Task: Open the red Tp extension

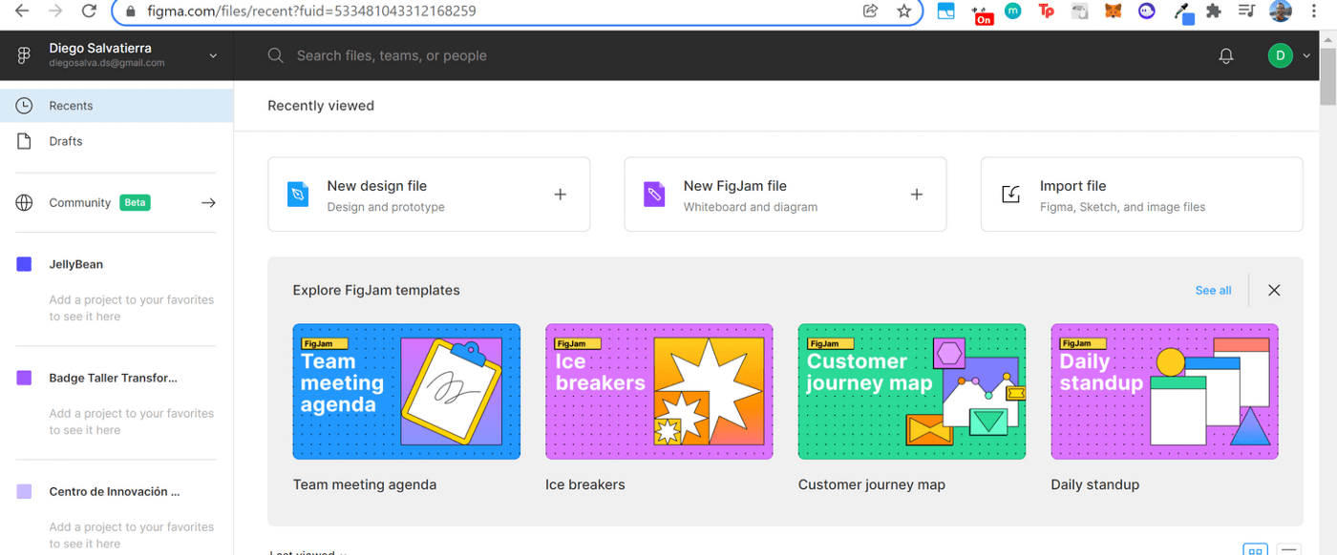Action: tap(1047, 11)
